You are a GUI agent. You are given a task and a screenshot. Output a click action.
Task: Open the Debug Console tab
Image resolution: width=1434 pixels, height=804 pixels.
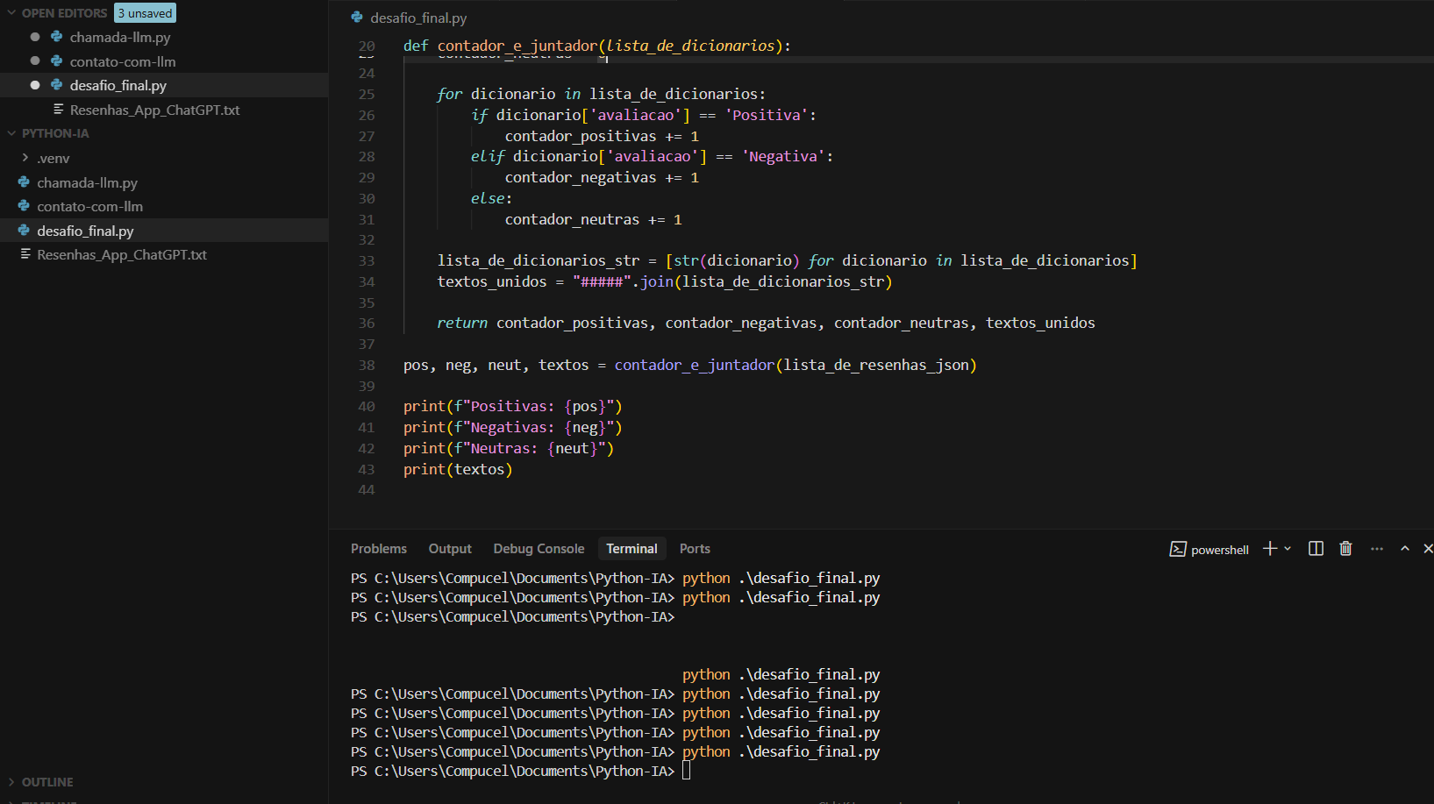pos(538,549)
